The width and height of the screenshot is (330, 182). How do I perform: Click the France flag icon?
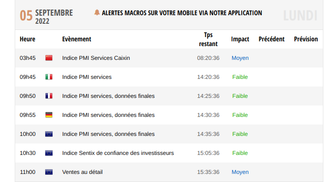[49, 96]
